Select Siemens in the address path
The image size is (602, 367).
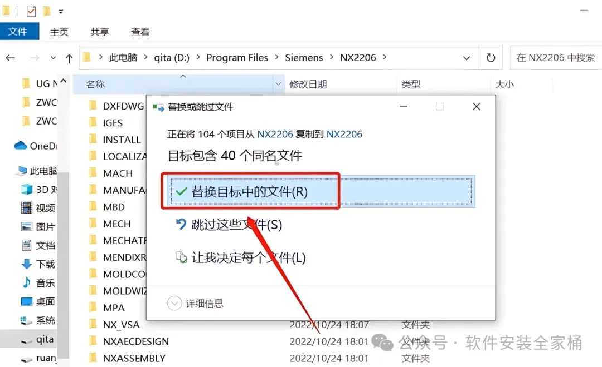[x=304, y=57]
